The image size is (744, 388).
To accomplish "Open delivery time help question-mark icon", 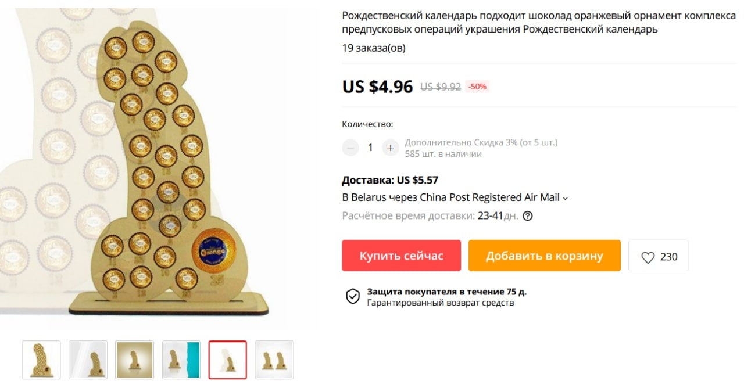I will coord(528,216).
